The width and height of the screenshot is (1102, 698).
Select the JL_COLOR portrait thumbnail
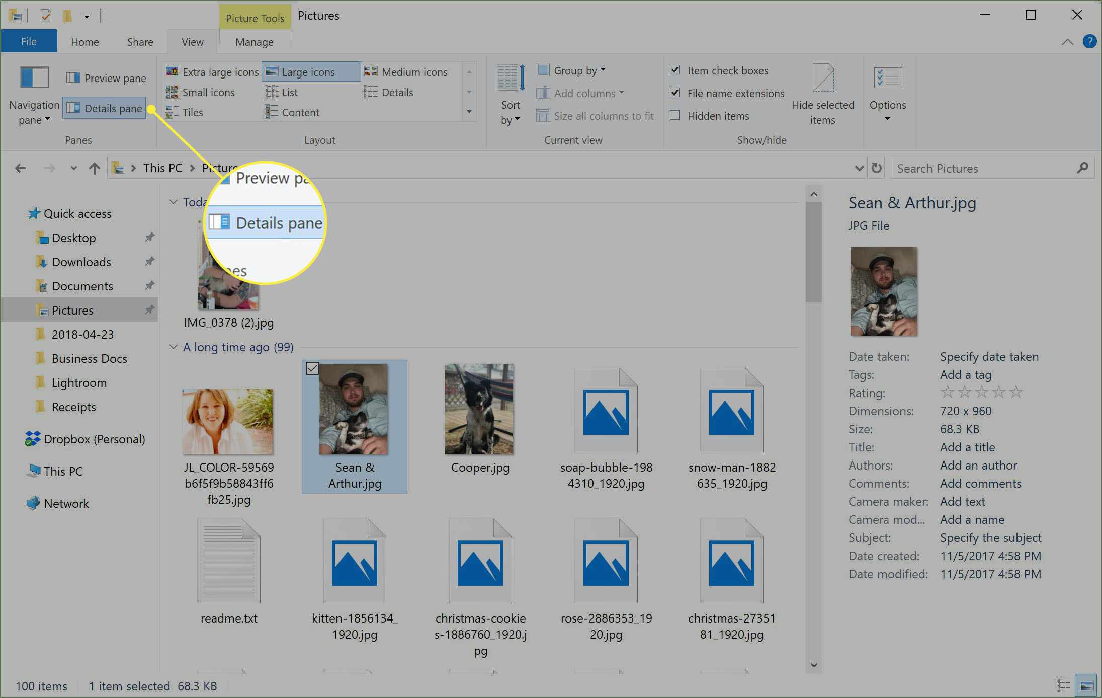[x=228, y=422]
